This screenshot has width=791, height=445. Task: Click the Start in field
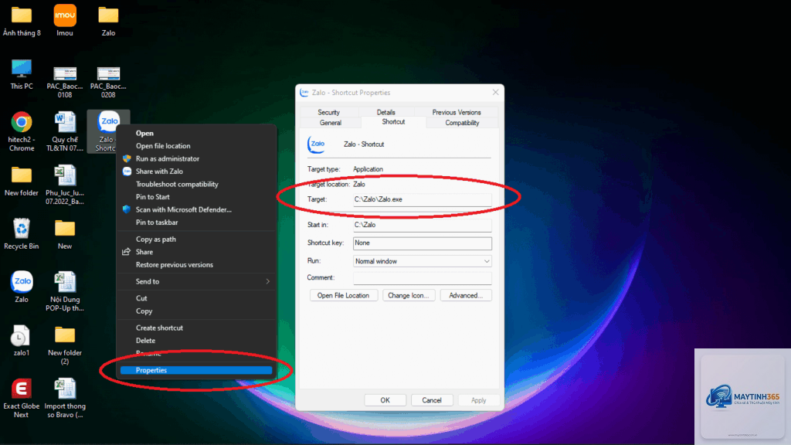coord(423,225)
